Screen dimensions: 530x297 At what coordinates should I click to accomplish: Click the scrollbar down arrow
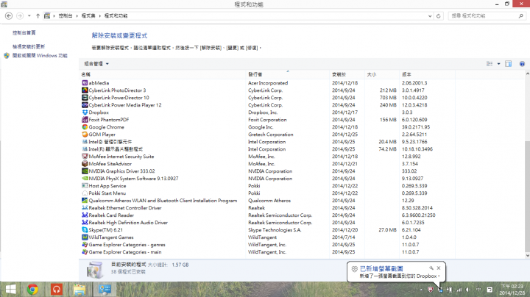(527, 256)
